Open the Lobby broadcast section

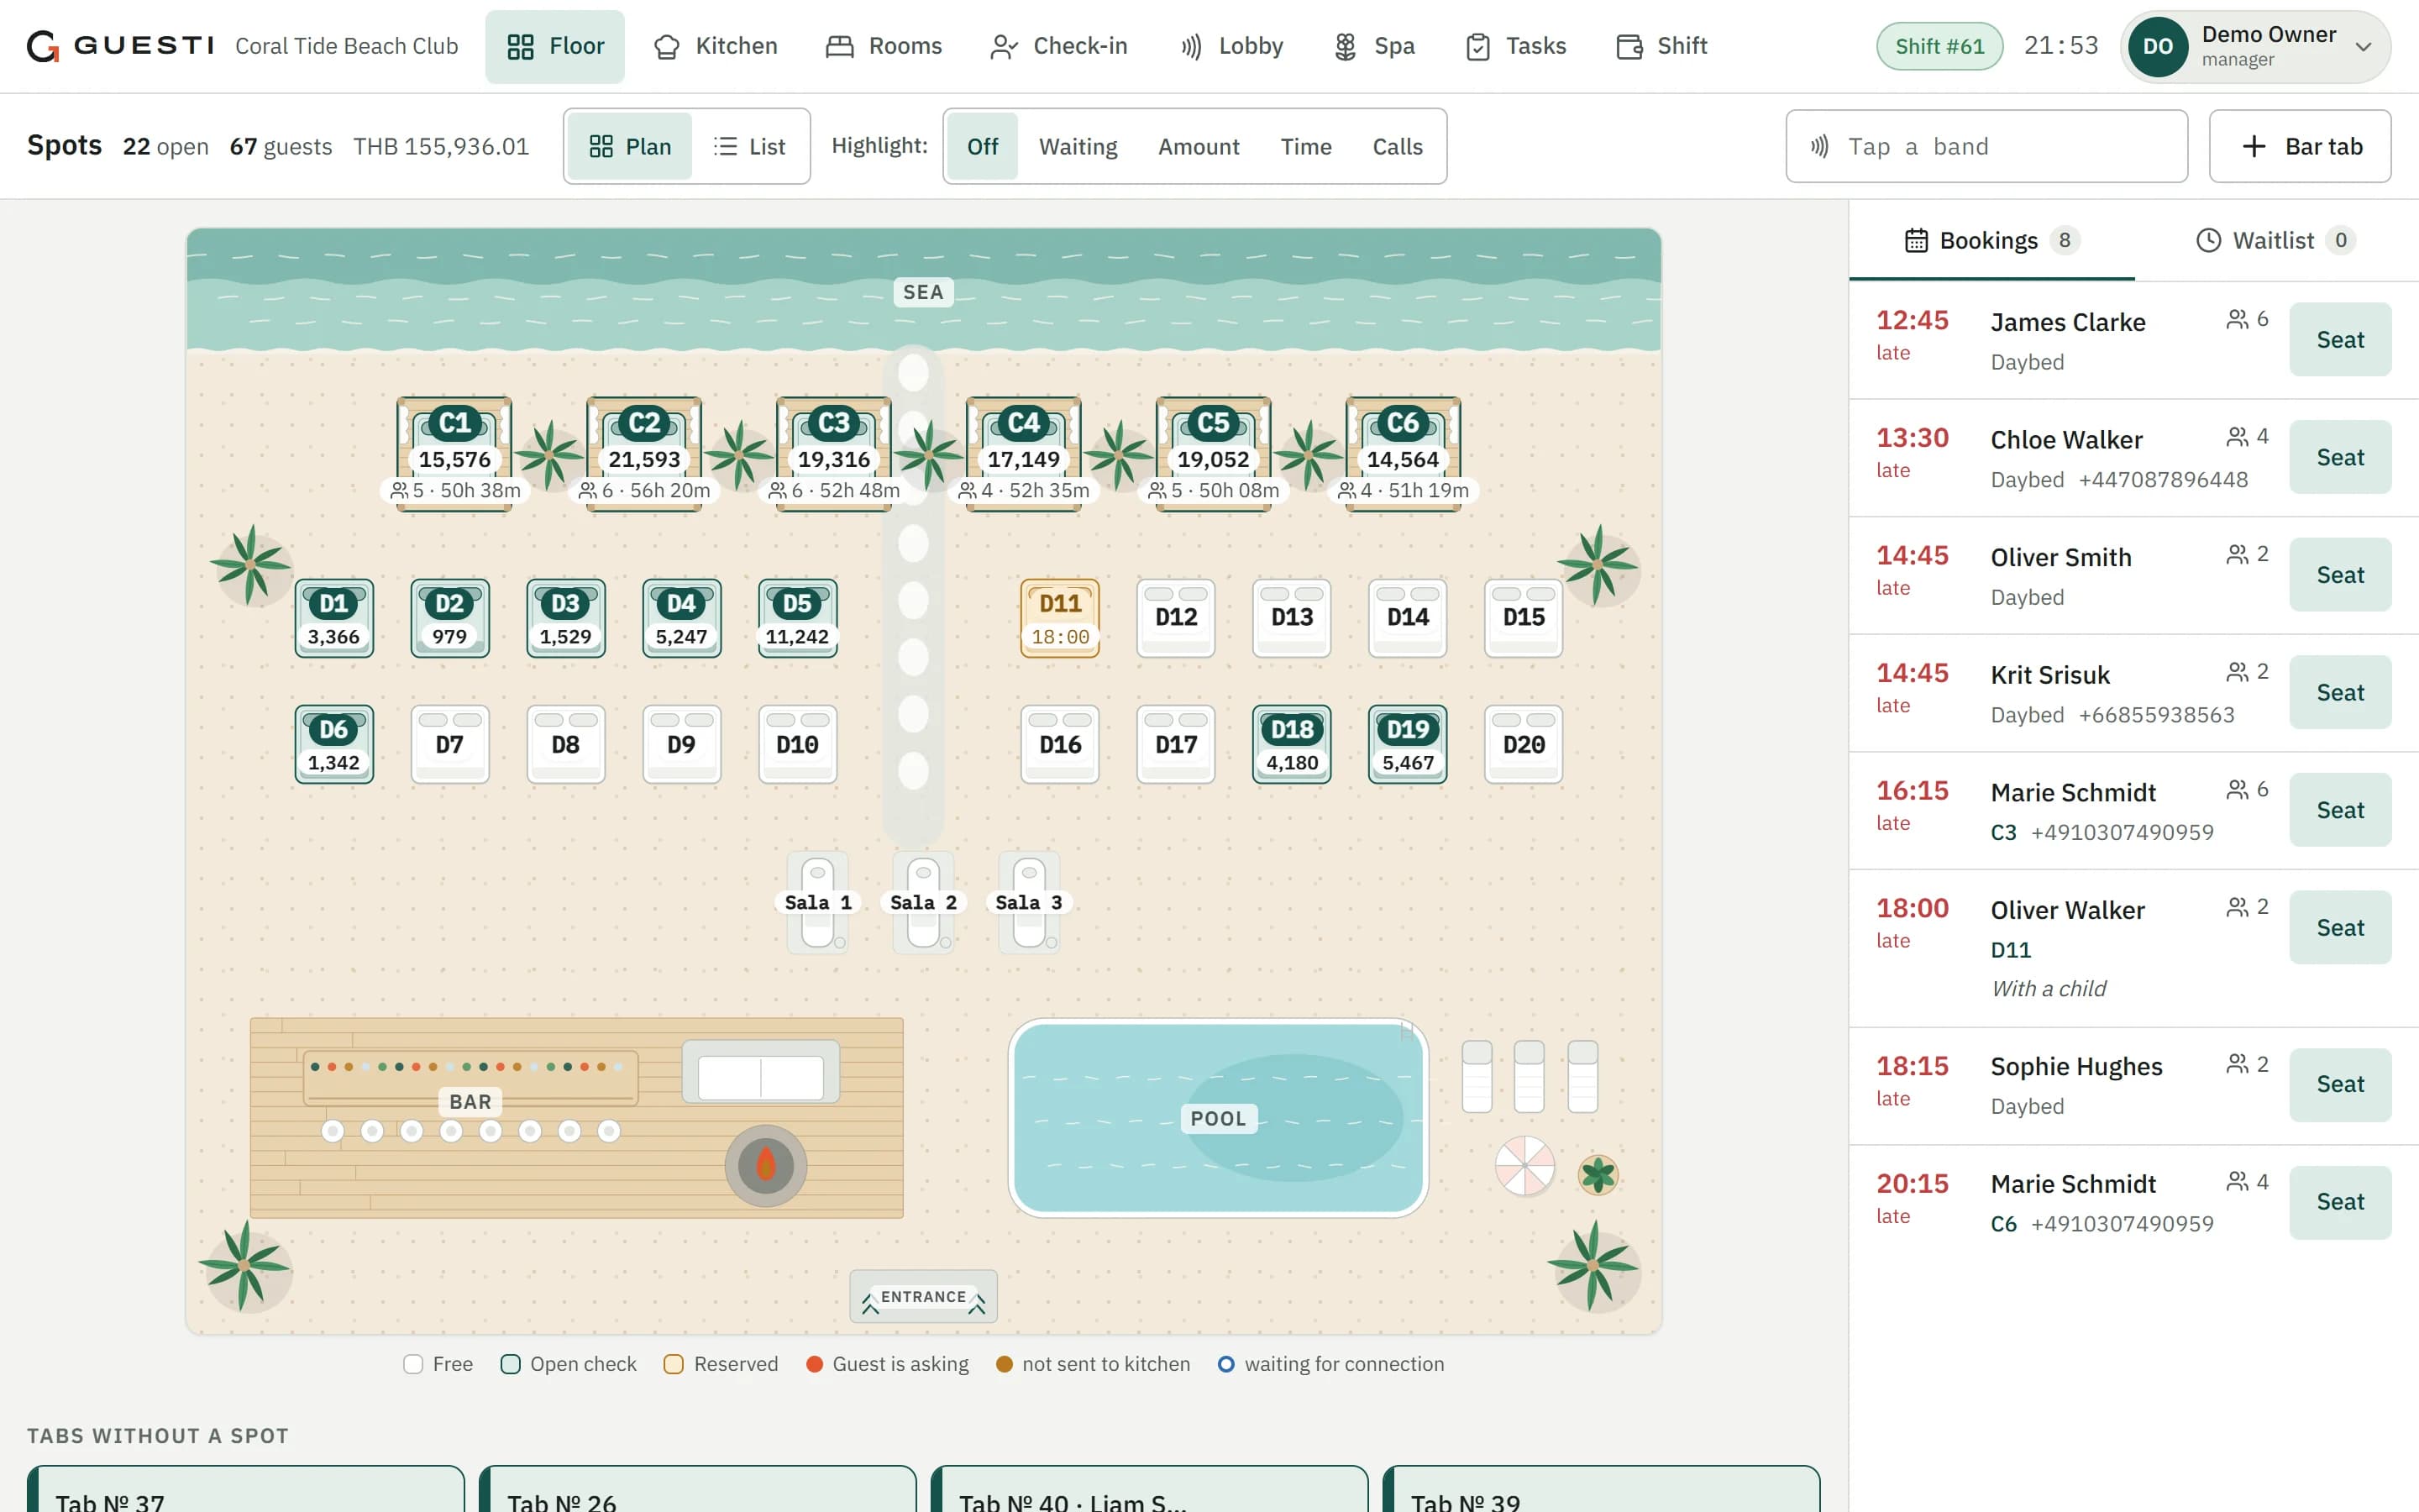point(1230,46)
